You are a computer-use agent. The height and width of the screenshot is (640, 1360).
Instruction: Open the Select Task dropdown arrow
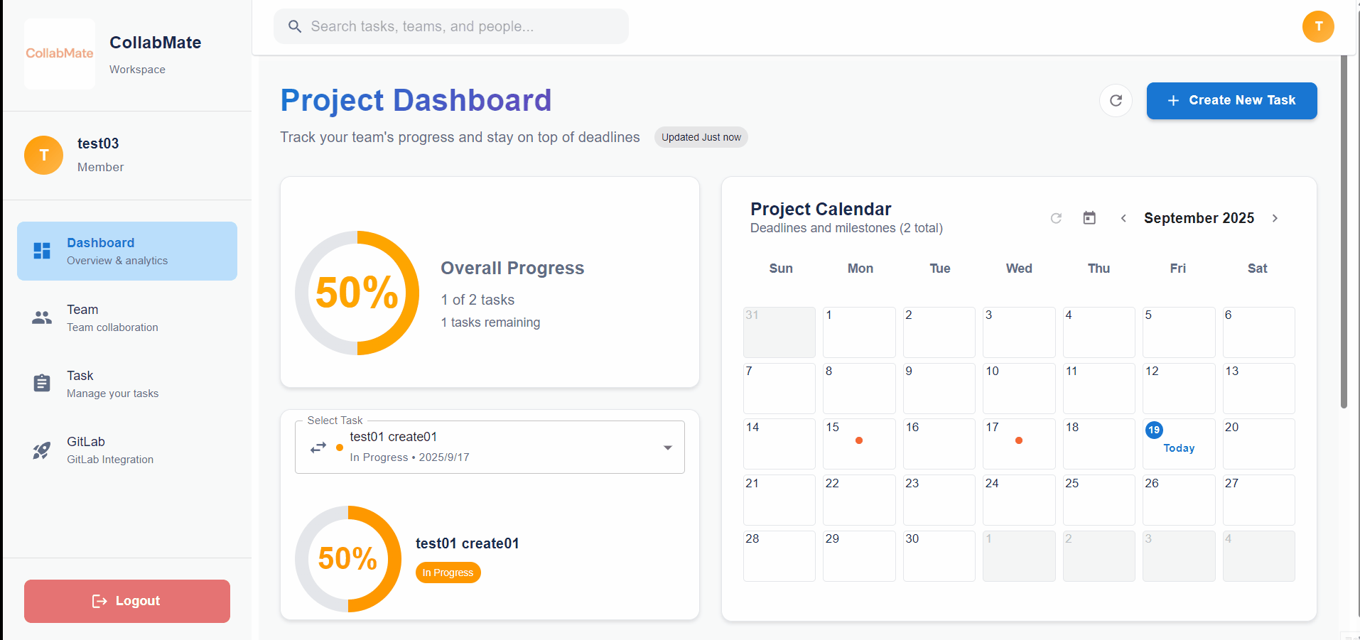click(x=667, y=448)
